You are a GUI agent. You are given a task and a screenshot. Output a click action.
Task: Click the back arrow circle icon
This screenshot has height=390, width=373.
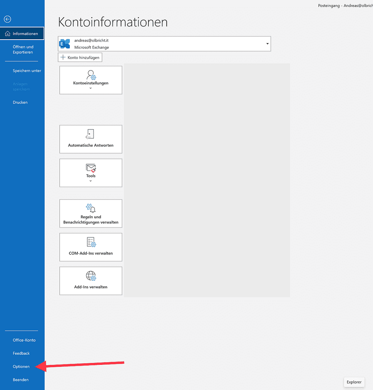click(8, 19)
